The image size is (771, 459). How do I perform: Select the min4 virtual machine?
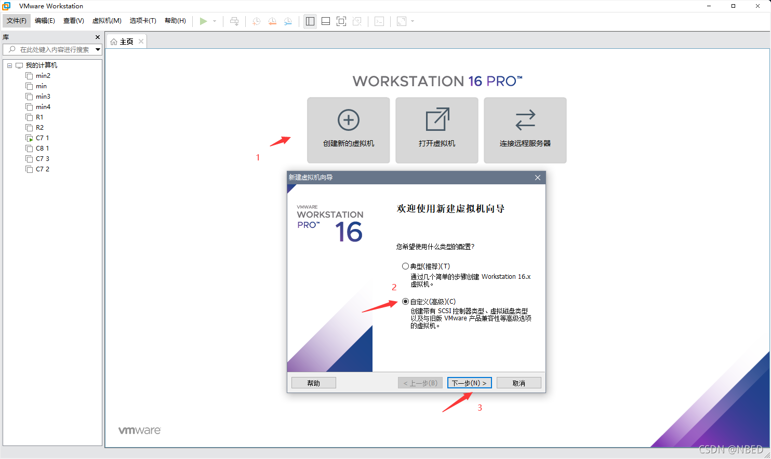(43, 107)
